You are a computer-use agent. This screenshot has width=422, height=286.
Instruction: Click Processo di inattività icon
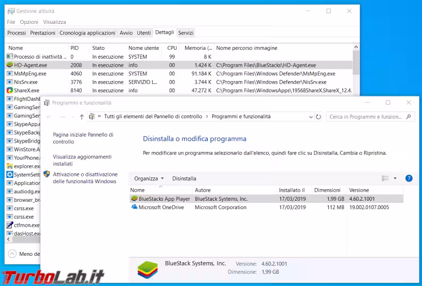(x=10, y=57)
